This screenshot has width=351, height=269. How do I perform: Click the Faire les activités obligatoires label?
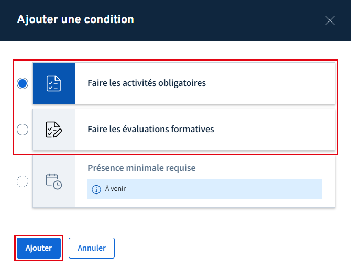pyautogui.click(x=147, y=83)
